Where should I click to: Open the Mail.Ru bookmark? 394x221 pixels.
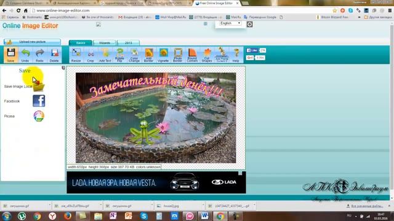pyautogui.click(x=233, y=17)
